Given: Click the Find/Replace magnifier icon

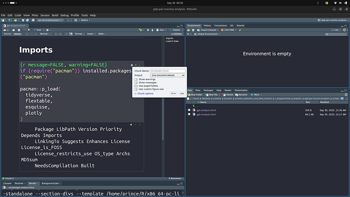Looking at the screenshot, I should [x=29, y=30].
